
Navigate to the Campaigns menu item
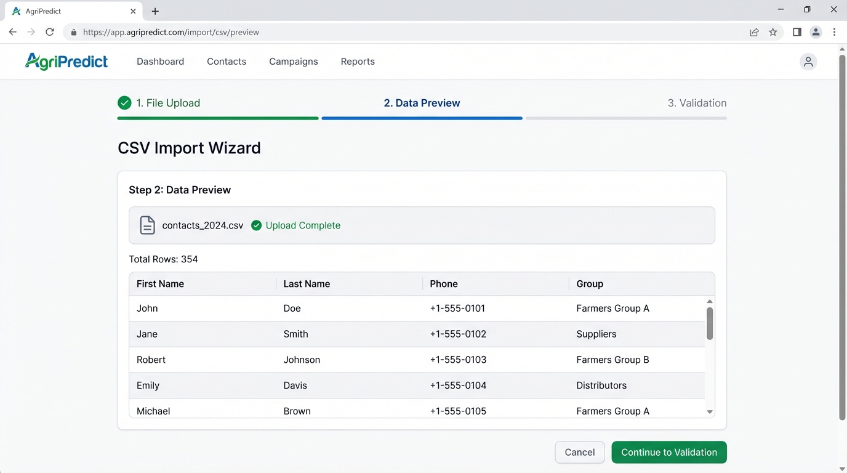tap(293, 61)
